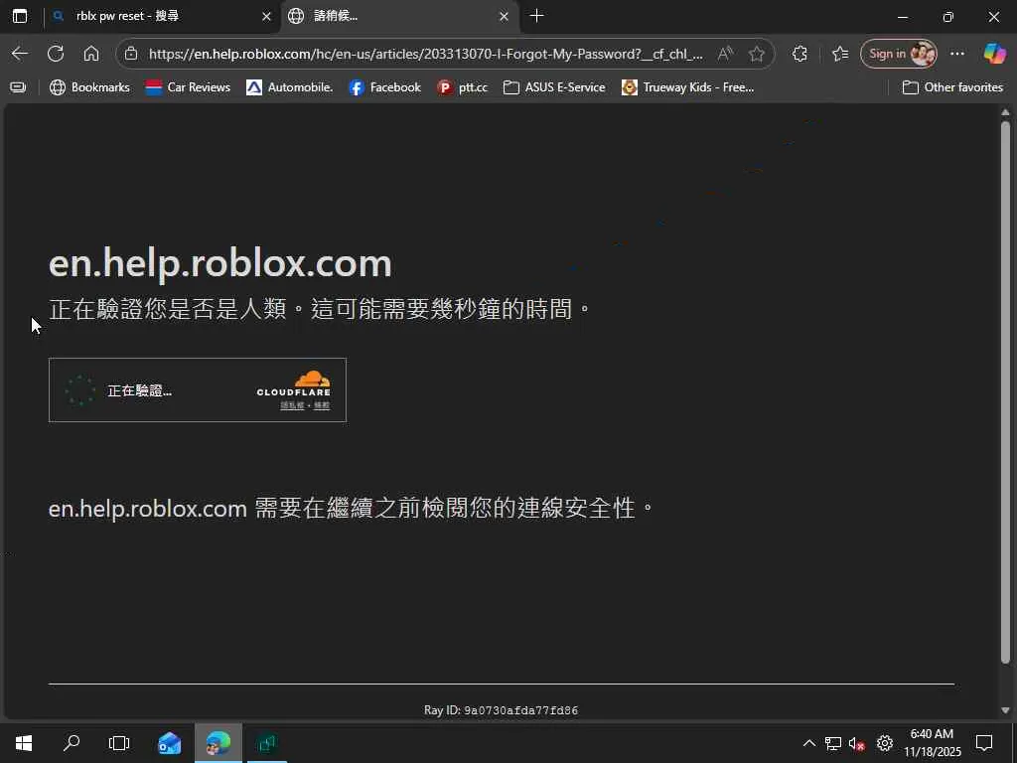Click the Cloudflare logo in the widget
Viewport: 1017px width, 763px height.
pyautogui.click(x=294, y=383)
